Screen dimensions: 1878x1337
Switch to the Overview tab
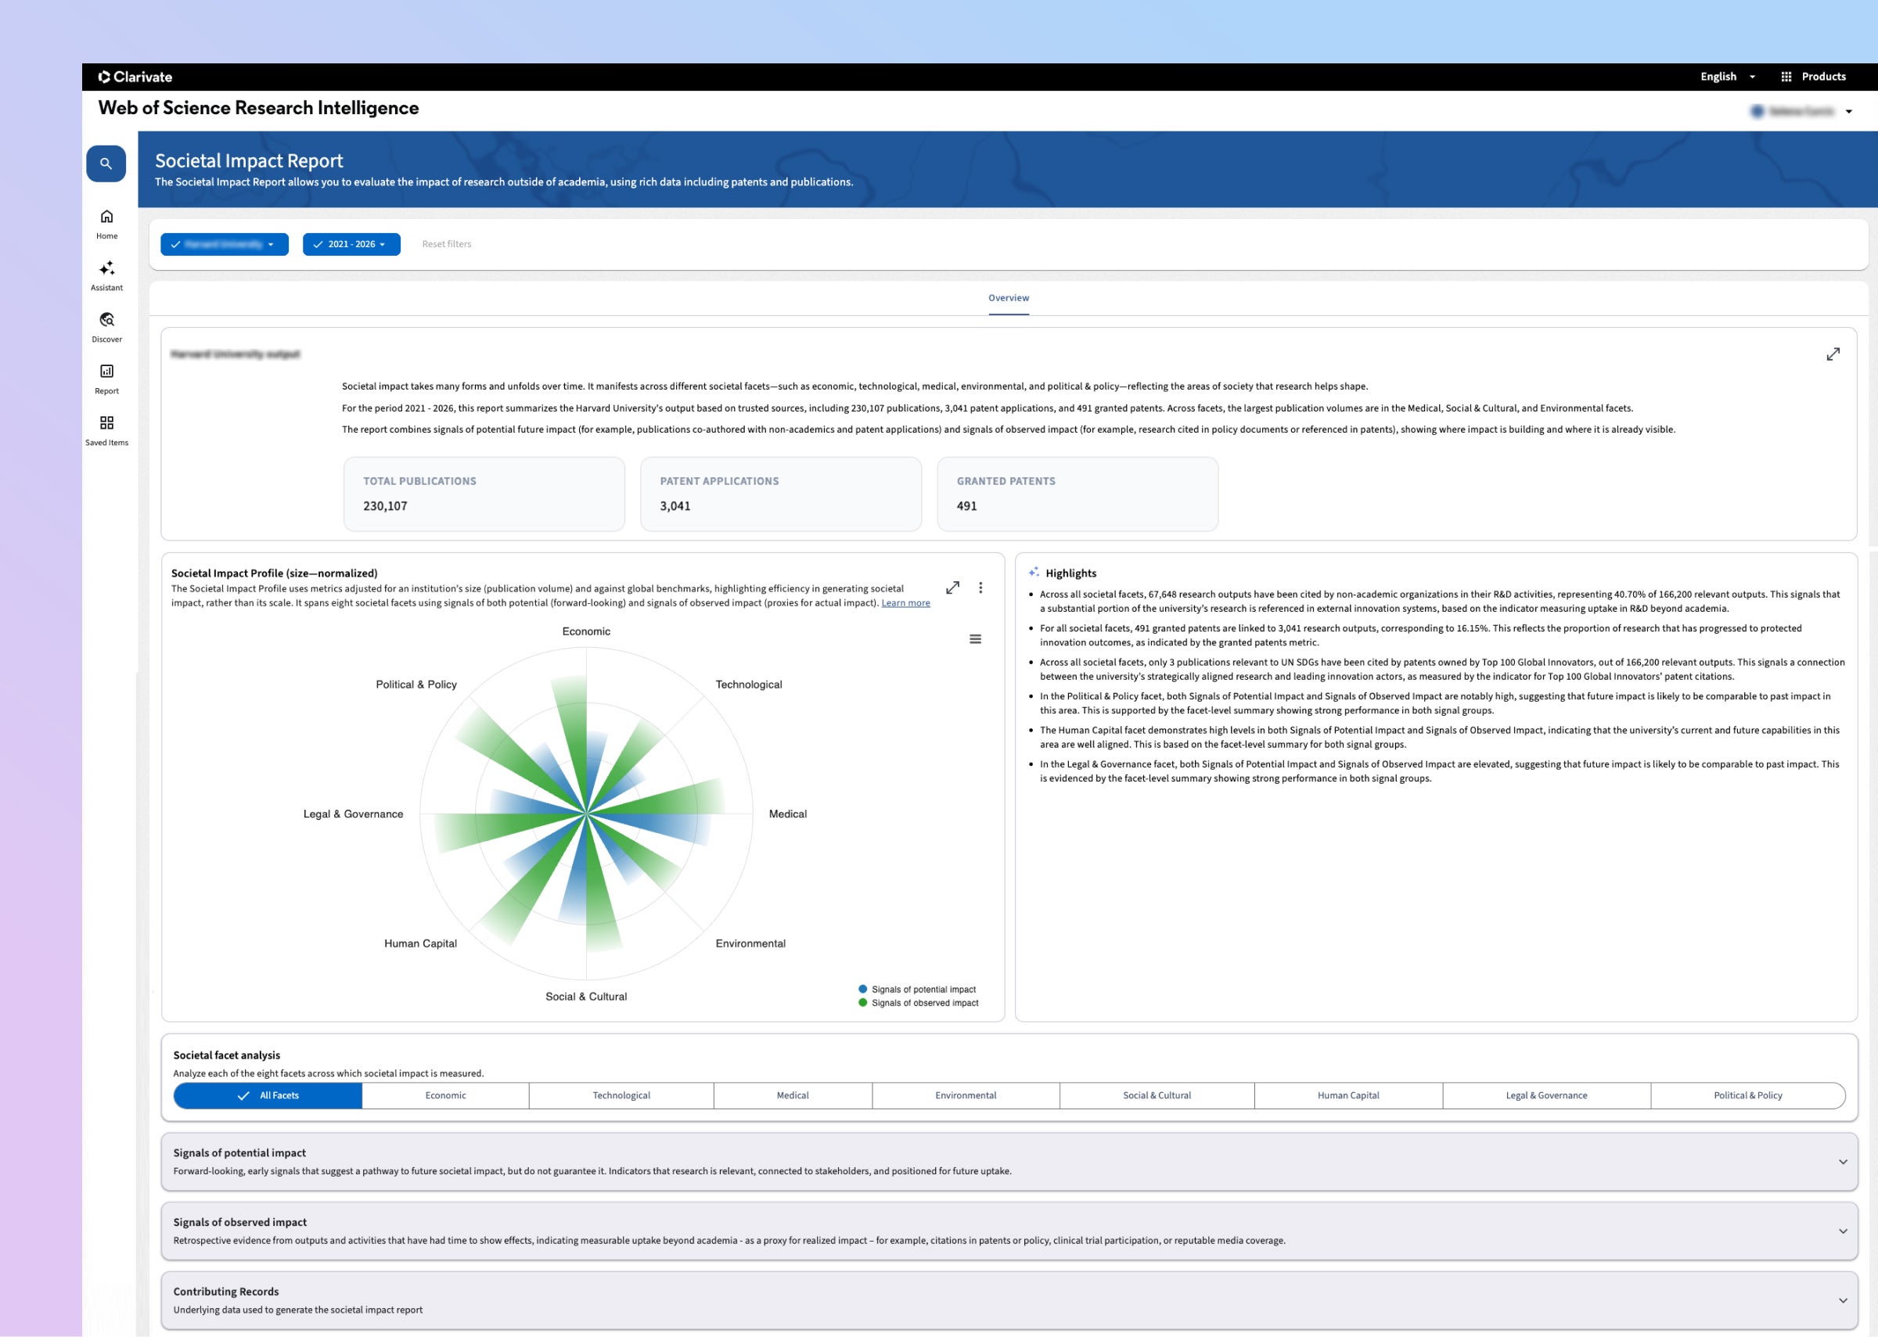1009,298
